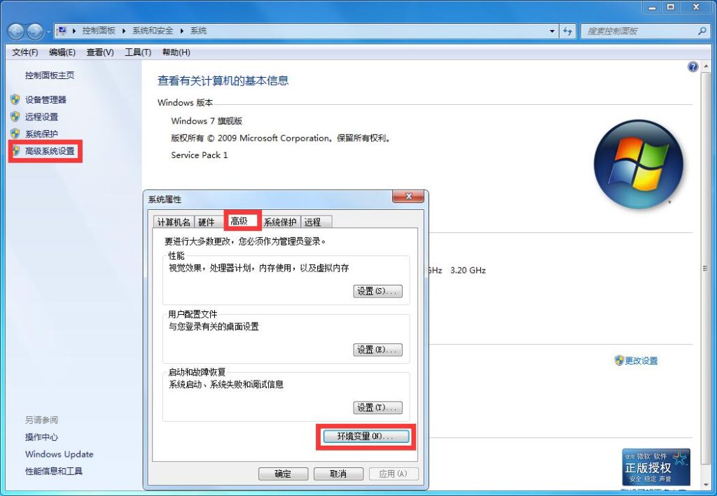Screen dimensions: 717x496
Task: Open the 工具(T) menu
Action: [x=138, y=52]
